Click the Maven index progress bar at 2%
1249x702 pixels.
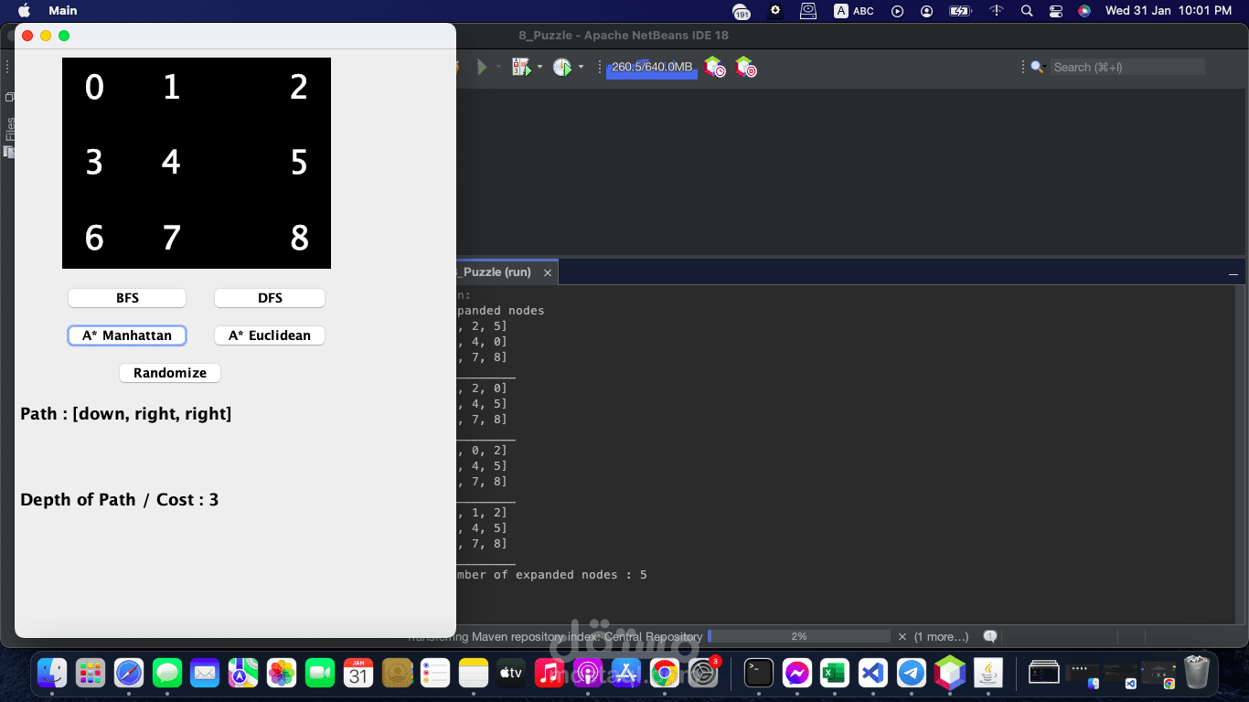pyautogui.click(x=799, y=636)
